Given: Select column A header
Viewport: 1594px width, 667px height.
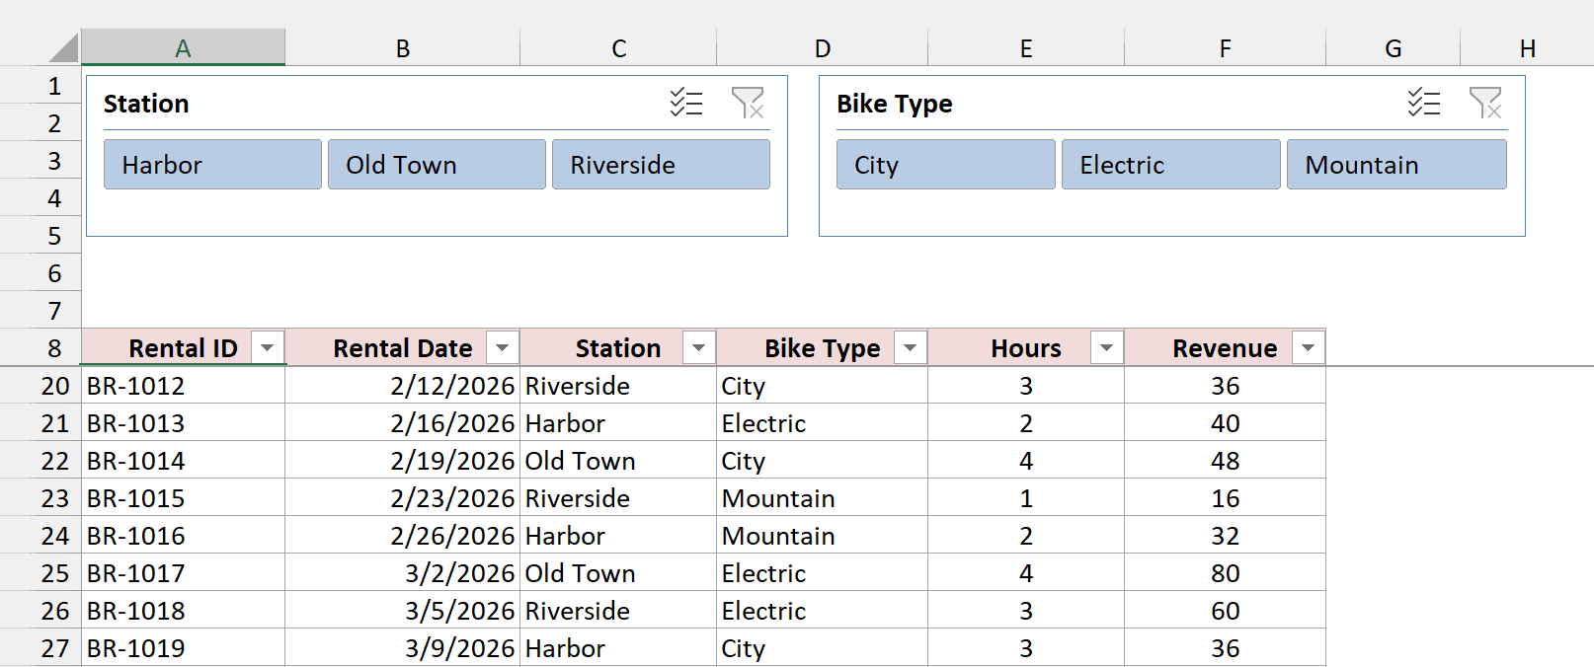Looking at the screenshot, I should pos(183,47).
